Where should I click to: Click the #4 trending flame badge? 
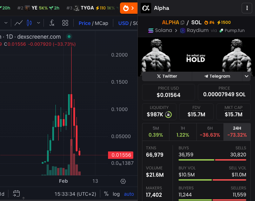point(209,22)
